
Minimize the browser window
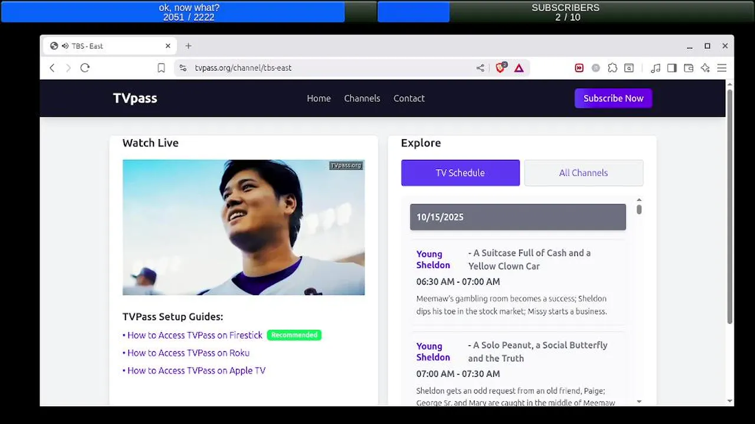[x=690, y=46]
